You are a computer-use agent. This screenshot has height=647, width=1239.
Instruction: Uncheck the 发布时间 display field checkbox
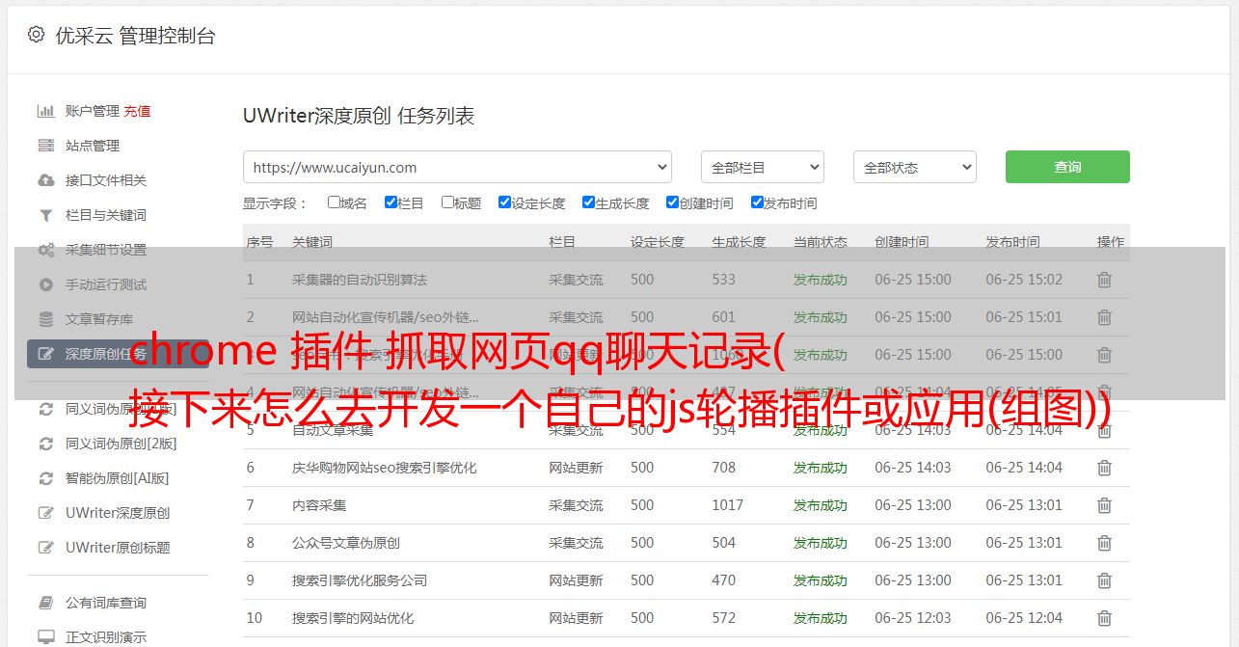click(757, 202)
